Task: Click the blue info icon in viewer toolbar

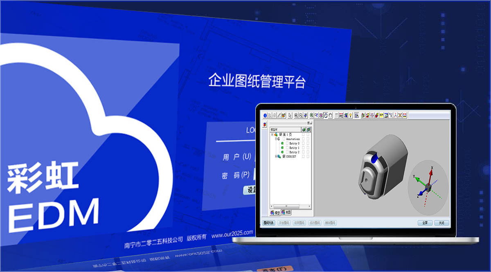Action: (x=265, y=115)
